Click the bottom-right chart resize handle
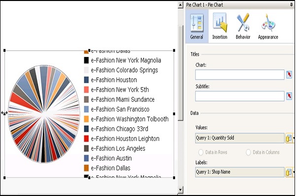 point(174,178)
